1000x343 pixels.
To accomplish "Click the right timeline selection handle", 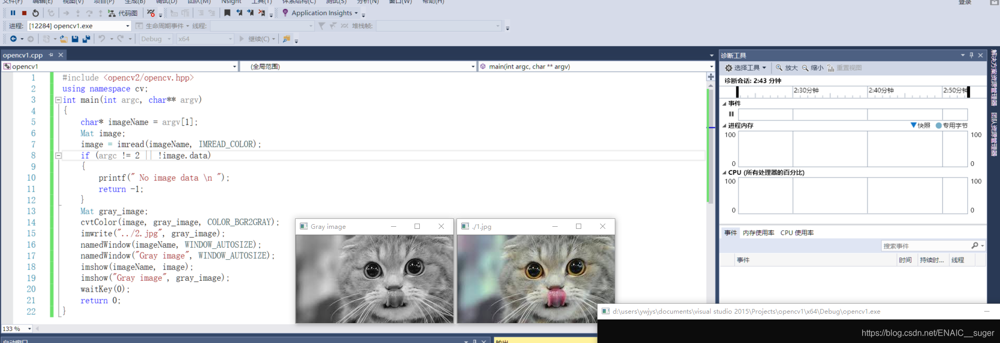I will pyautogui.click(x=969, y=92).
